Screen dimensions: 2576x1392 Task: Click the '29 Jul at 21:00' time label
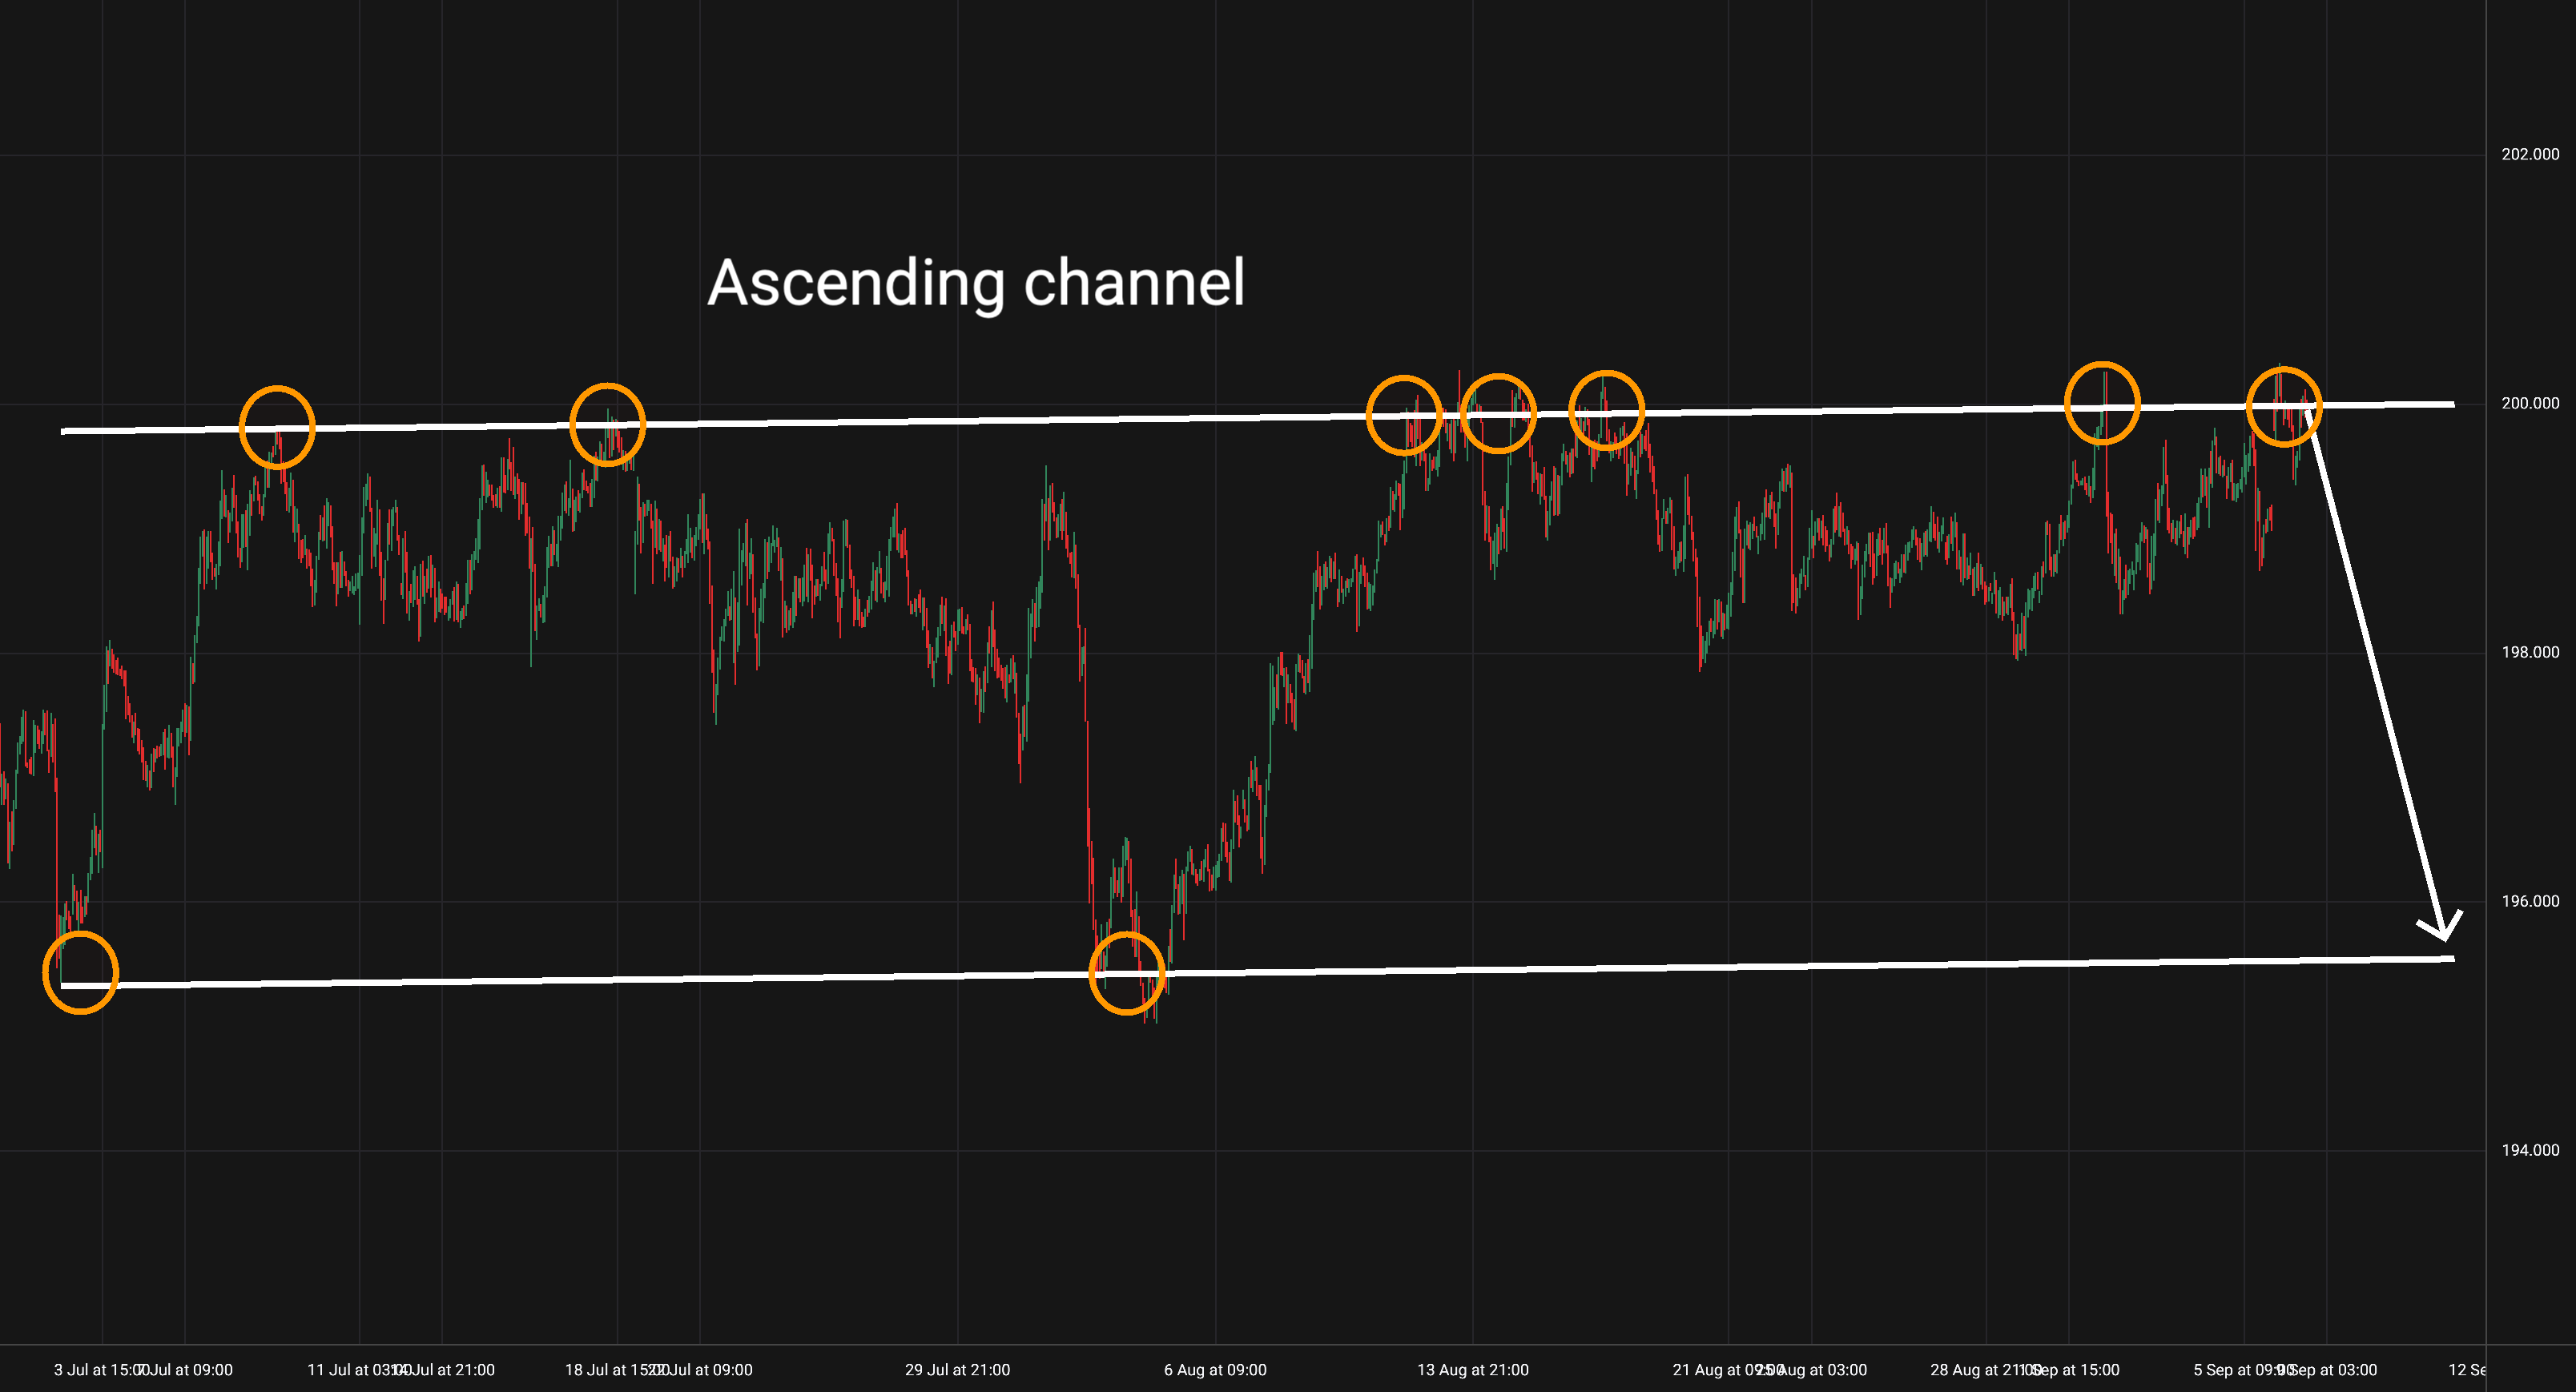(957, 1370)
